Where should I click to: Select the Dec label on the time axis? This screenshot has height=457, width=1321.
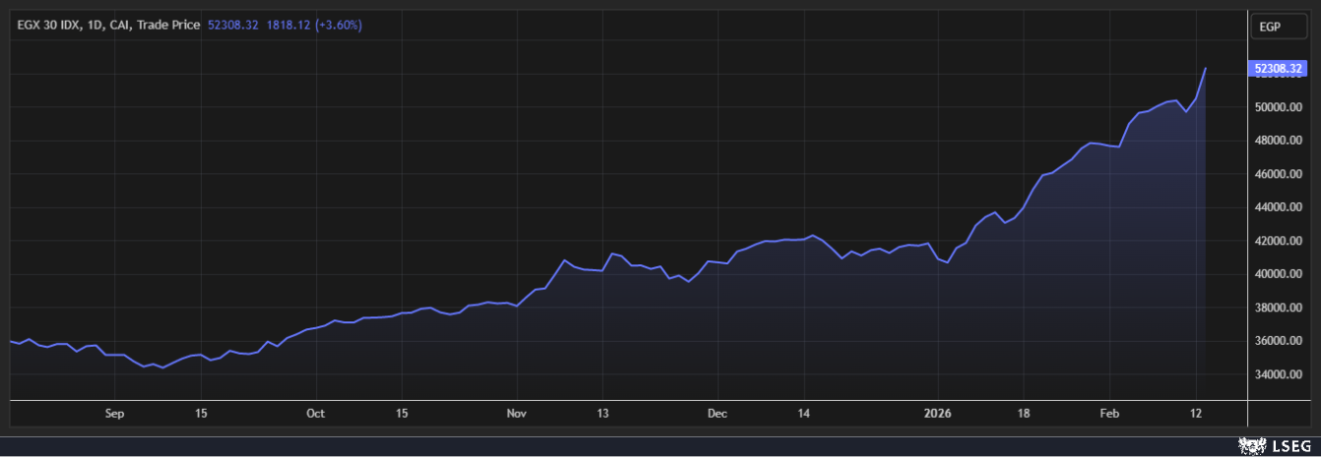[x=718, y=414]
